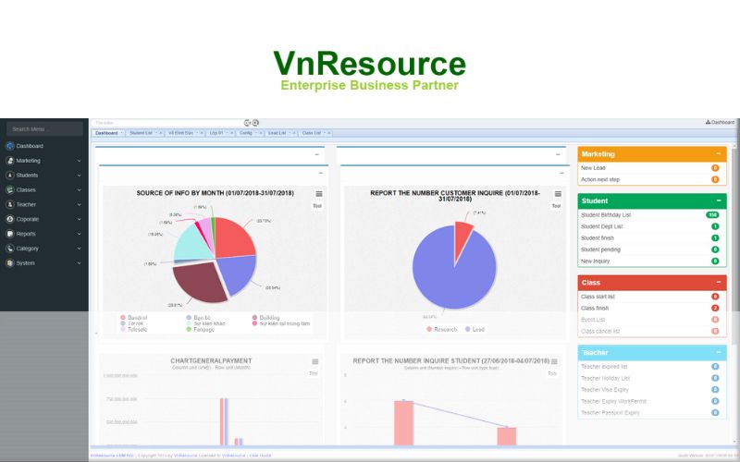Click the Marketing sidebar icon
The width and height of the screenshot is (740, 462).
click(x=10, y=161)
